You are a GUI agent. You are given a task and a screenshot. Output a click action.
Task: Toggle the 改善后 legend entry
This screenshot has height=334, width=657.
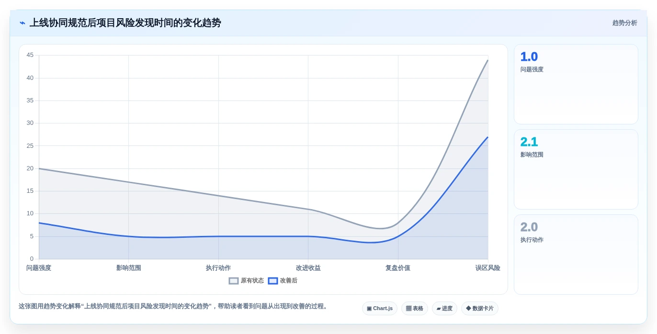[x=283, y=281]
